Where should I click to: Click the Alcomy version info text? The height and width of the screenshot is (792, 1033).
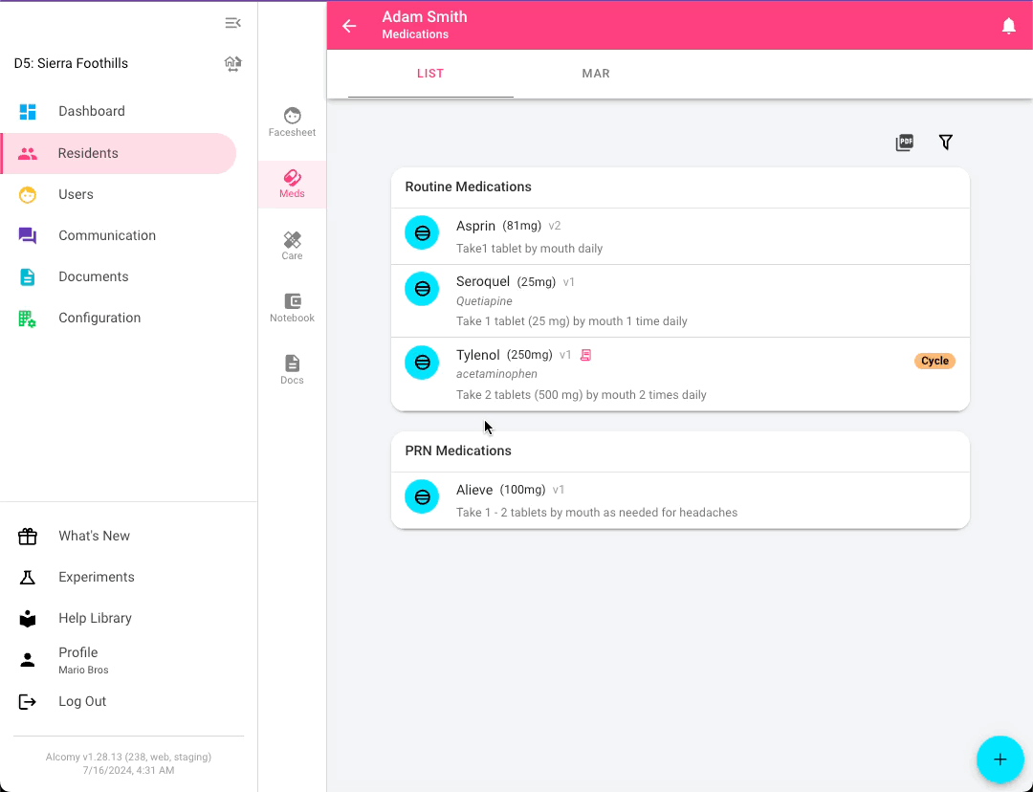click(x=128, y=763)
